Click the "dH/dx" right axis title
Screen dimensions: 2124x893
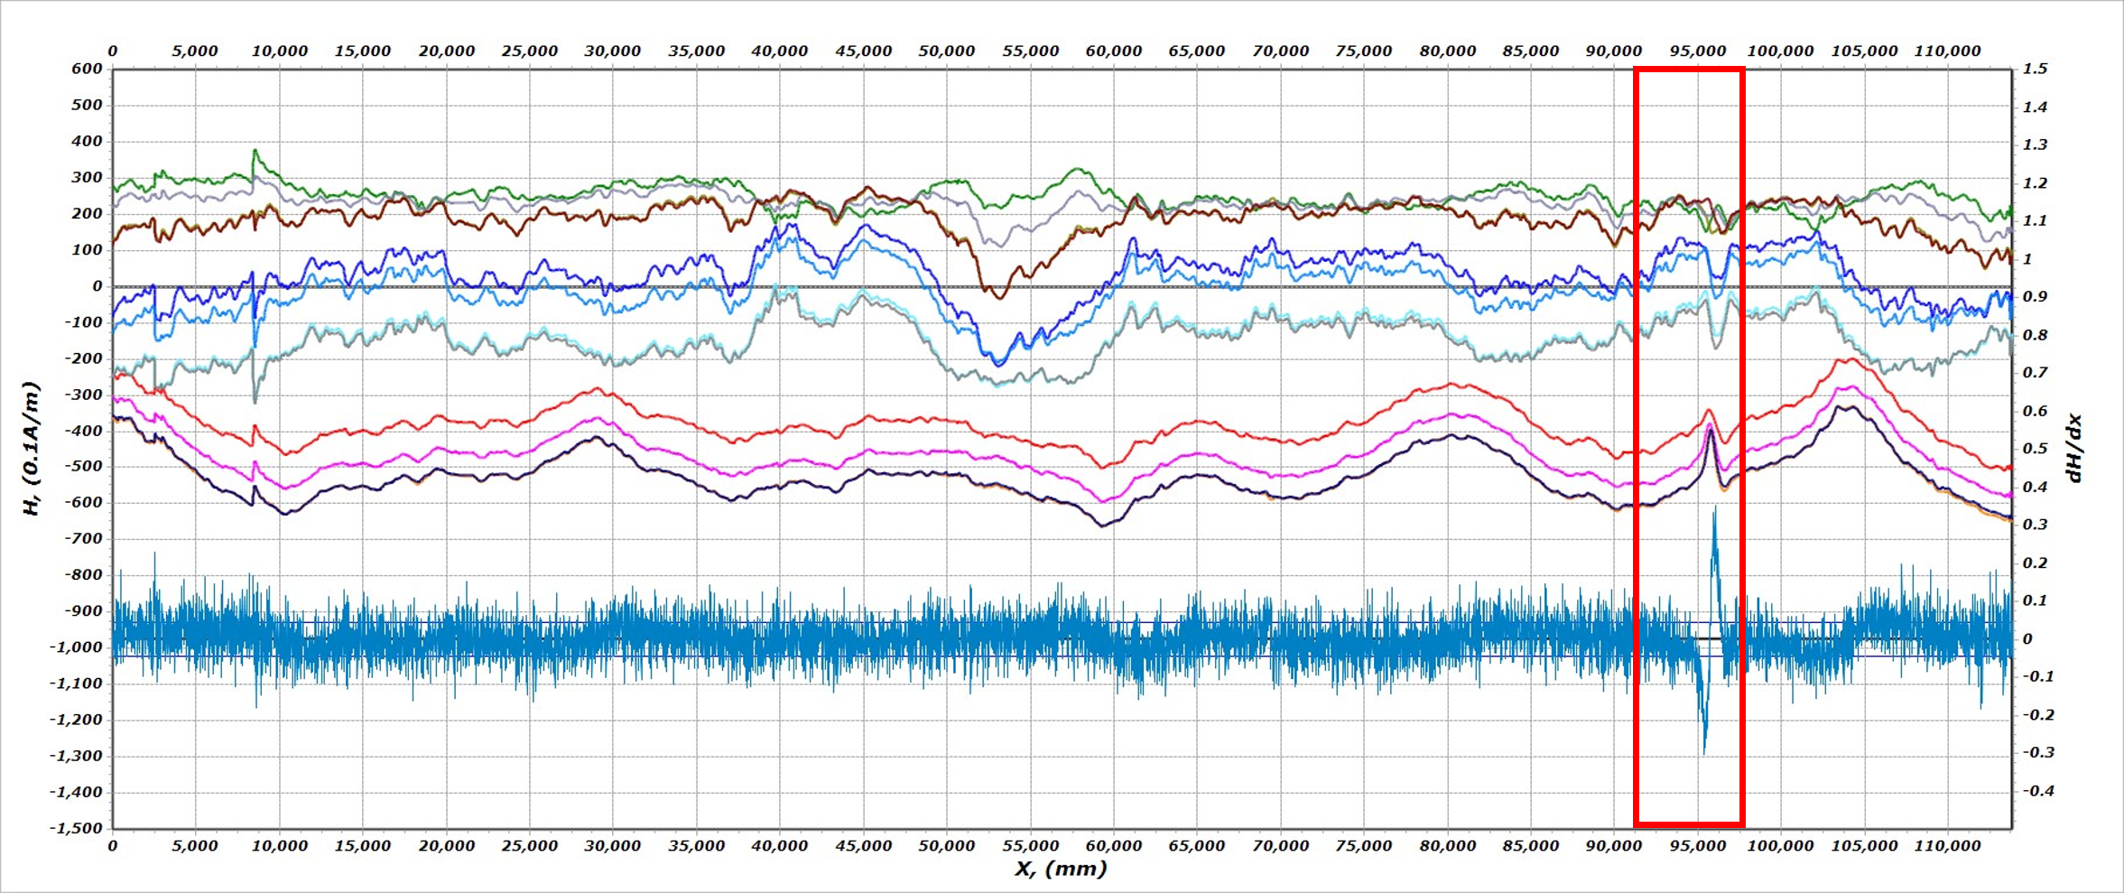pos(2074,448)
